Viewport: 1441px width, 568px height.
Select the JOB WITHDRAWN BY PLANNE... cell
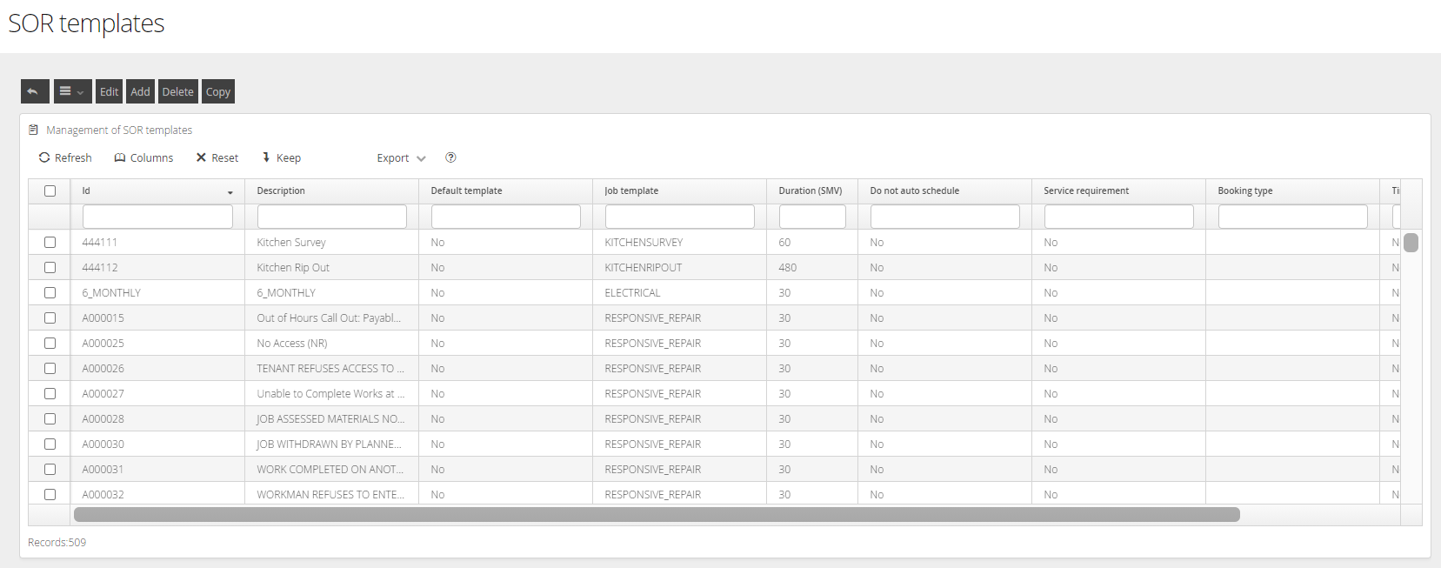tap(331, 444)
